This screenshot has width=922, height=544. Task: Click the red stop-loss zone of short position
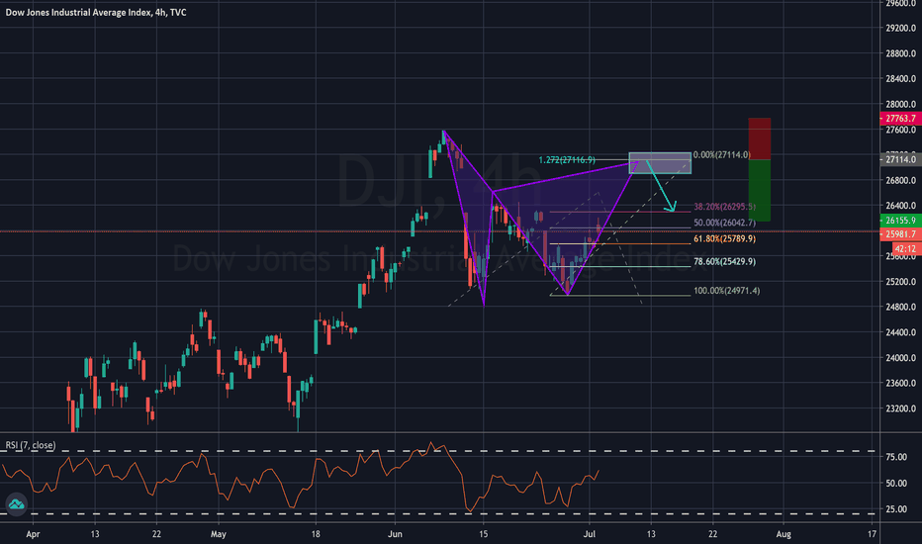coord(759,138)
